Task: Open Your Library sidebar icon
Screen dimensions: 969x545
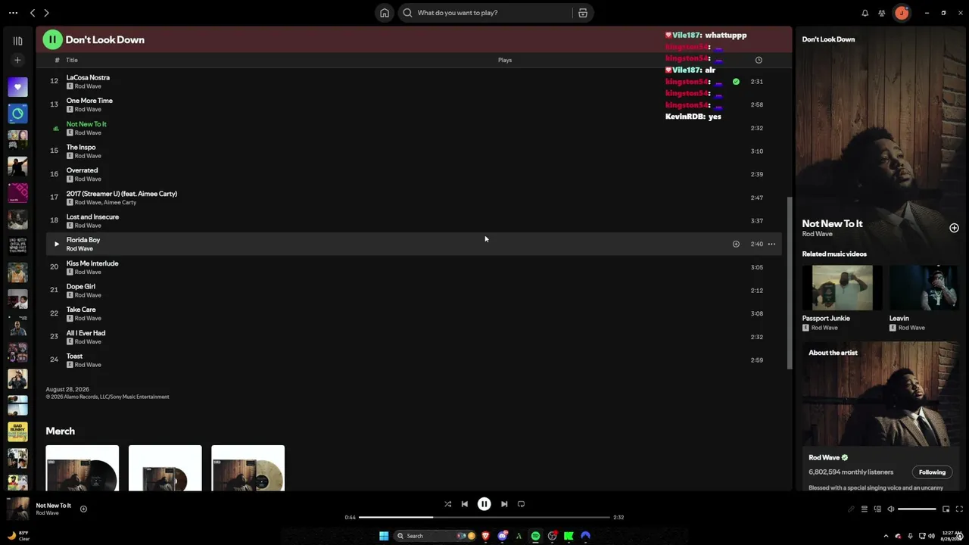Action: [x=17, y=41]
